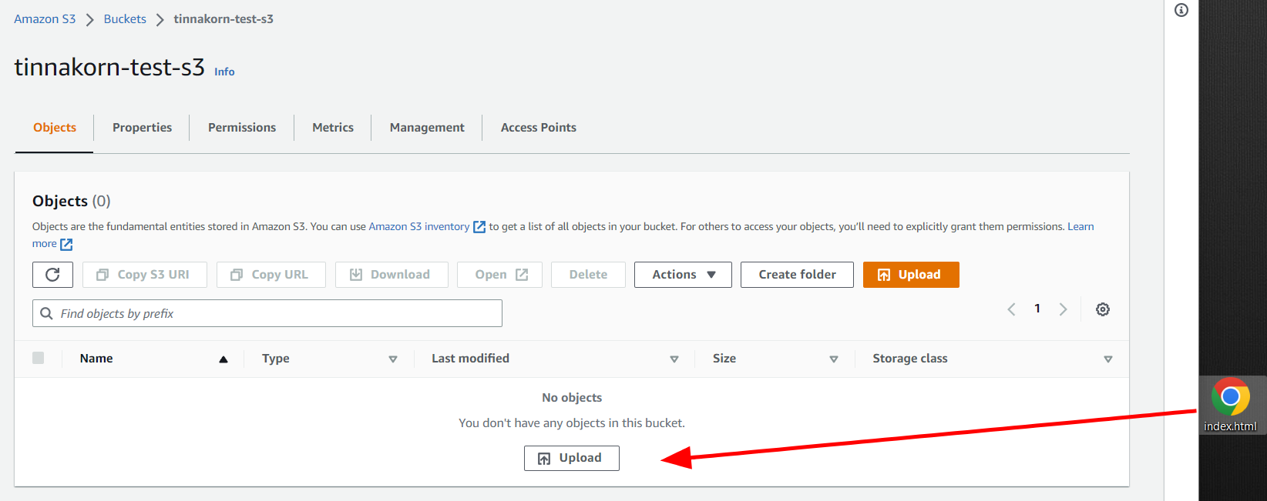The image size is (1267, 501).
Task: Click external link icon beside Amazon S3 inventory
Action: tap(479, 227)
